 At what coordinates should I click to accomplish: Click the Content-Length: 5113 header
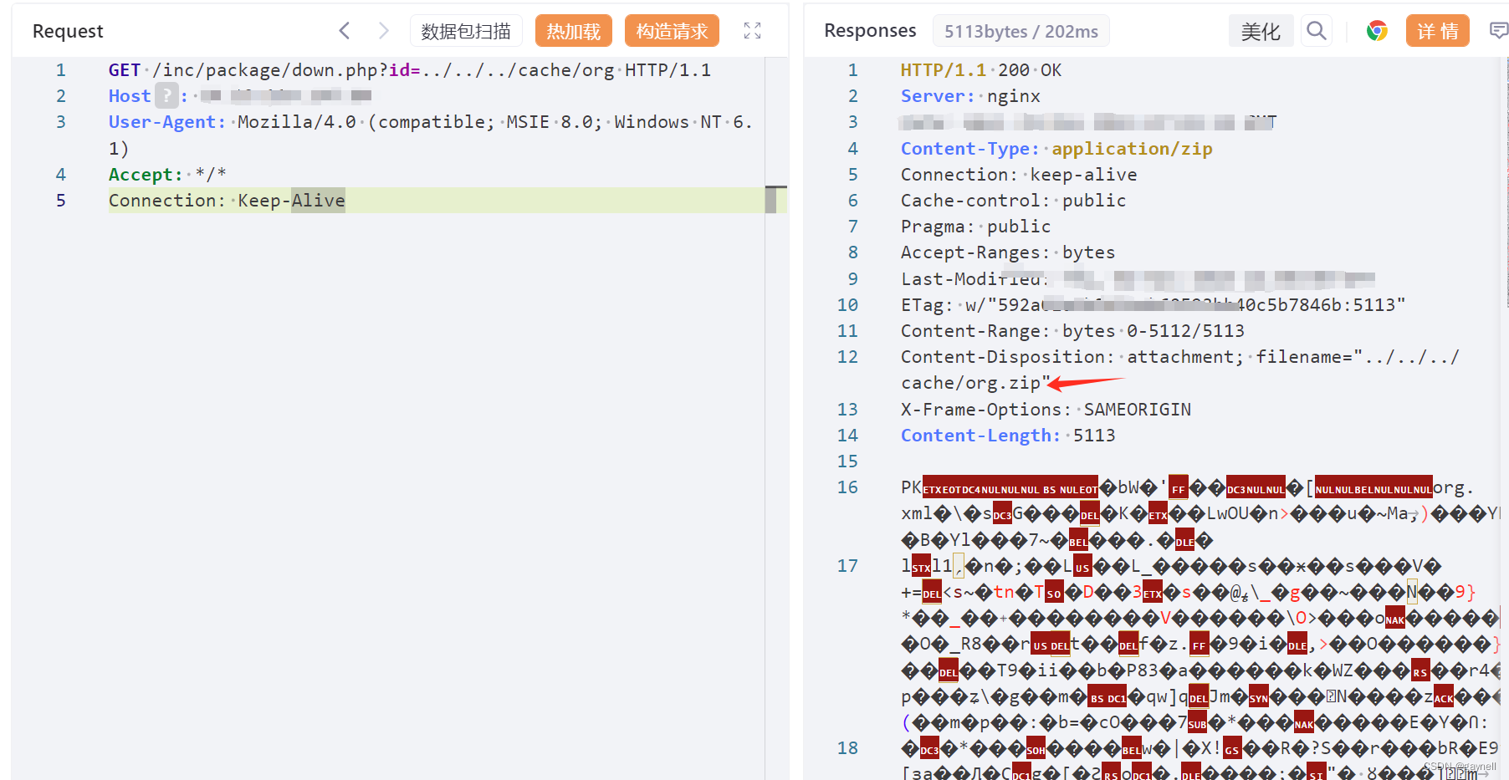[x=1008, y=436]
